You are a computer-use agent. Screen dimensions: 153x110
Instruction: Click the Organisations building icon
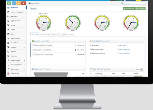8,21
